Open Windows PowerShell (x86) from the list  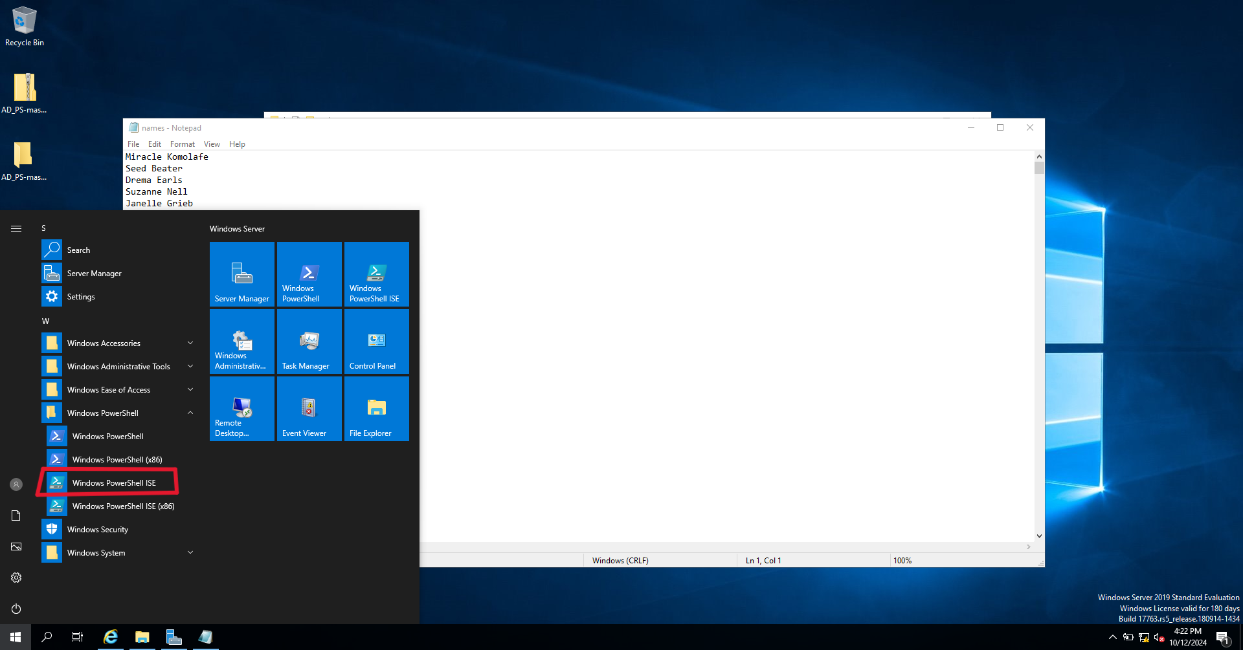(x=117, y=459)
